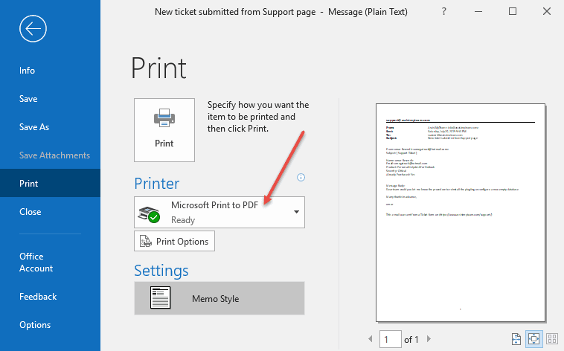Open Feedback section
The height and width of the screenshot is (351, 564).
38,297
